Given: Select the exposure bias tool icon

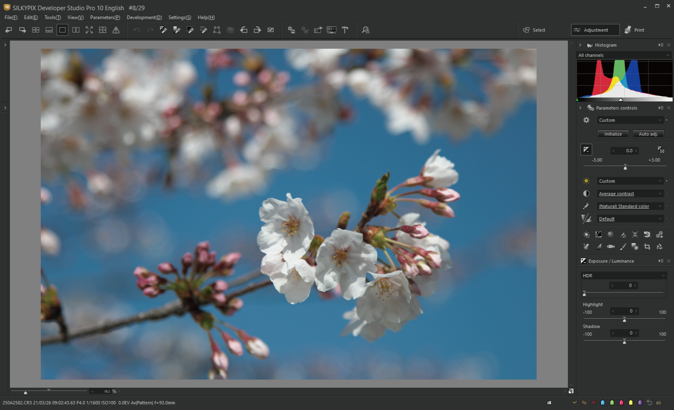Looking at the screenshot, I should click(x=586, y=150).
